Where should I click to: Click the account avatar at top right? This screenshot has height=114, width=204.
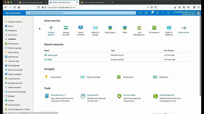[x=198, y=13]
